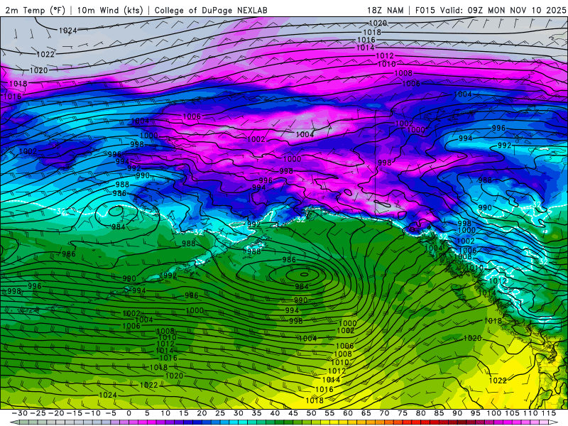Pick the -15 value on the color scale
This screenshot has width=568, height=426.
(x=75, y=413)
